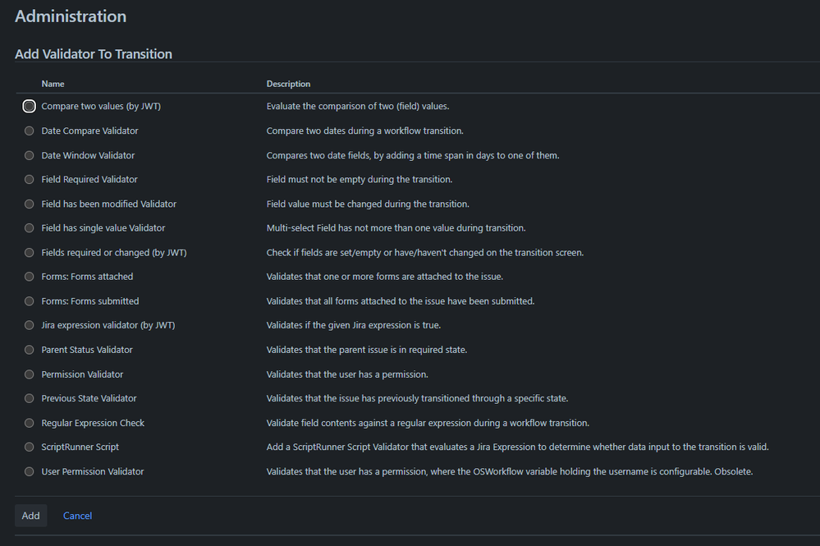Pick the Permission Validator radio button
Screen dimensions: 820x546
point(30,374)
